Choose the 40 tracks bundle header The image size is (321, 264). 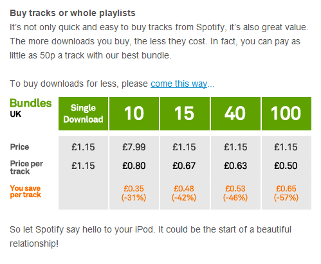coord(235,114)
